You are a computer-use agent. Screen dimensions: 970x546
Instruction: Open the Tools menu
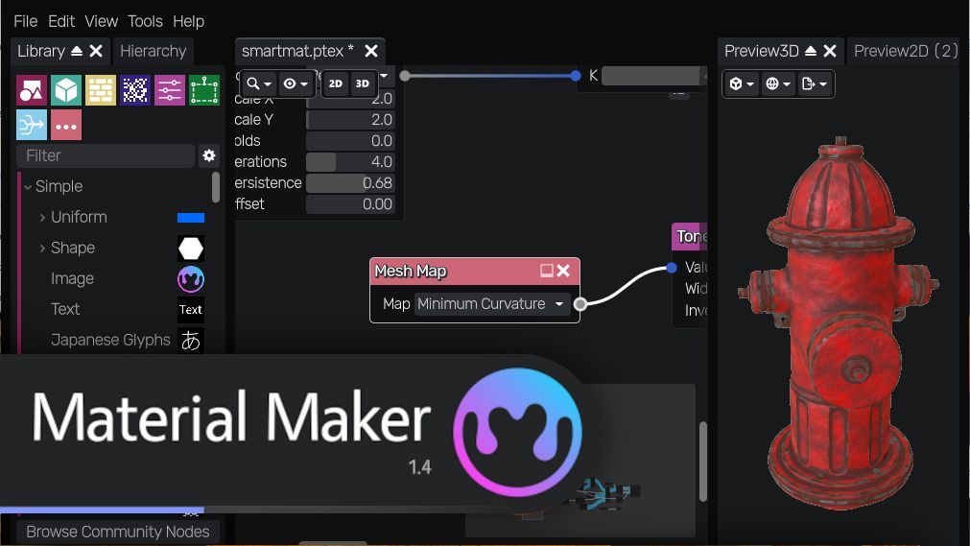tap(145, 21)
